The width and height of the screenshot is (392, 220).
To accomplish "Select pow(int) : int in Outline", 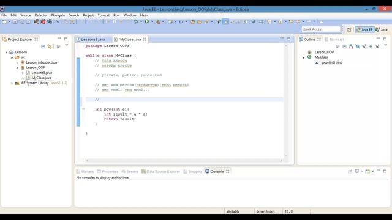I will (x=332, y=62).
